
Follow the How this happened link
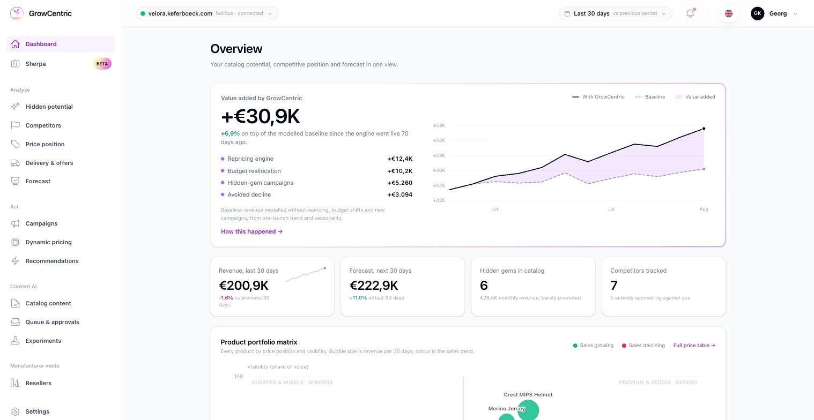tap(251, 231)
